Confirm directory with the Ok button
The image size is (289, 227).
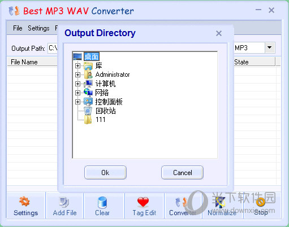click(x=105, y=172)
